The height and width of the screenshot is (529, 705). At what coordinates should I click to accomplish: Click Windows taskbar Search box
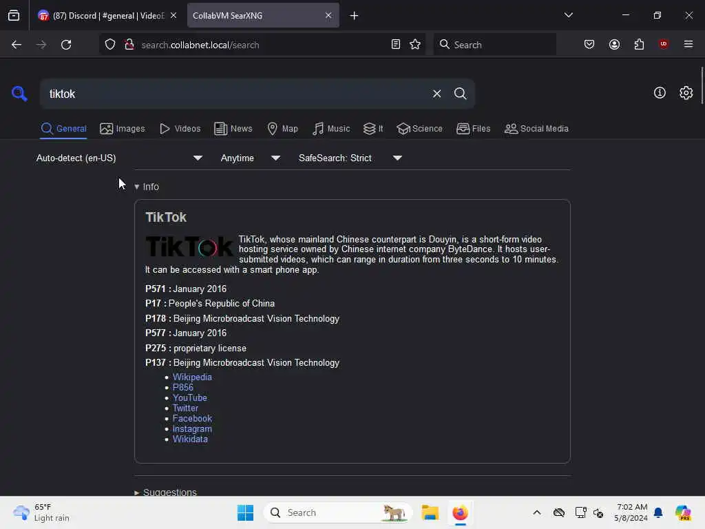(337, 512)
